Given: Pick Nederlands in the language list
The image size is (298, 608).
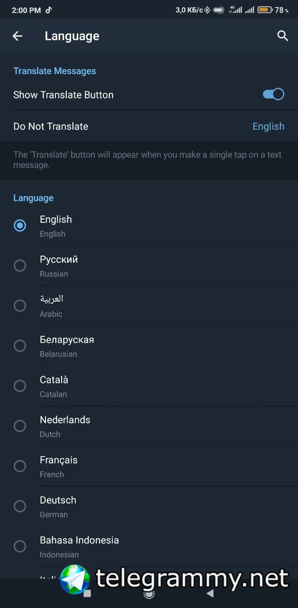Looking at the screenshot, I should pos(65,426).
